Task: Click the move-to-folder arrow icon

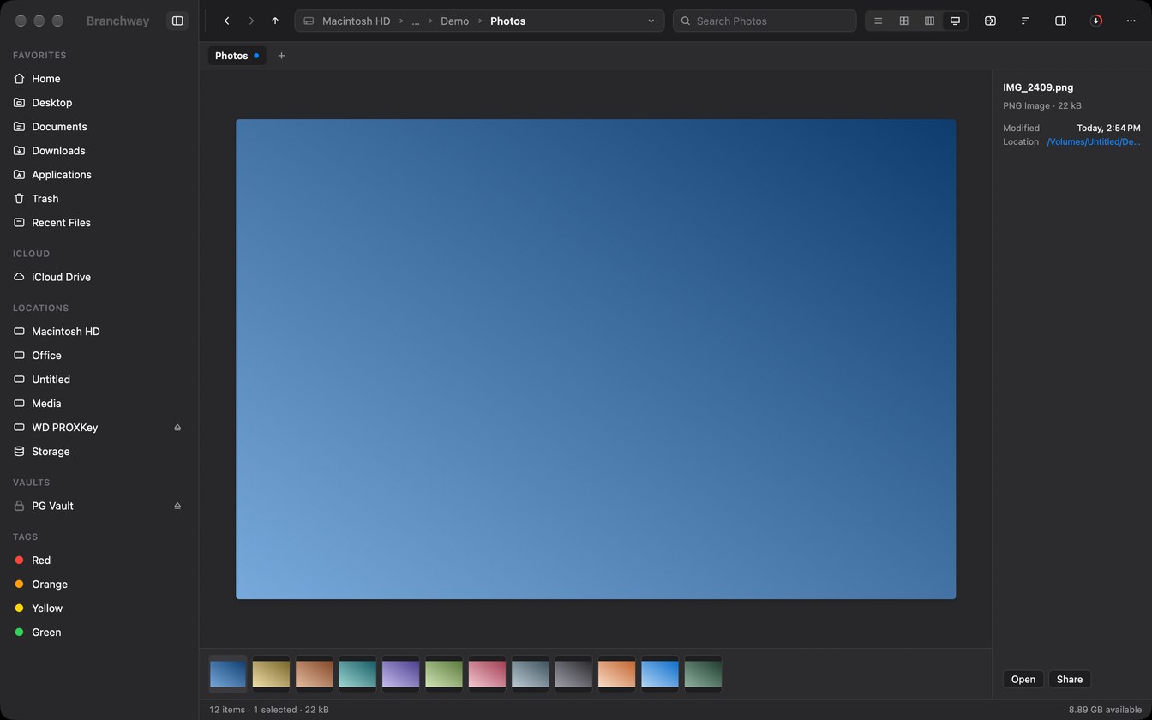Action: coord(990,21)
